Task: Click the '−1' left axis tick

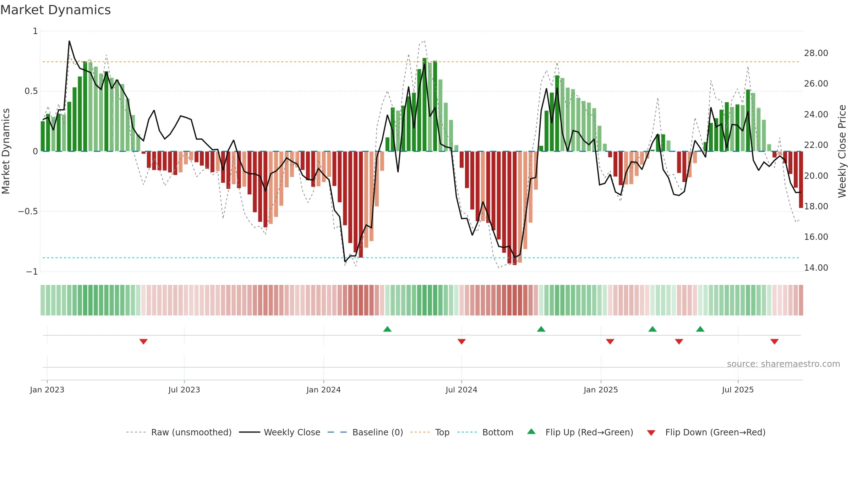Action: 32,272
